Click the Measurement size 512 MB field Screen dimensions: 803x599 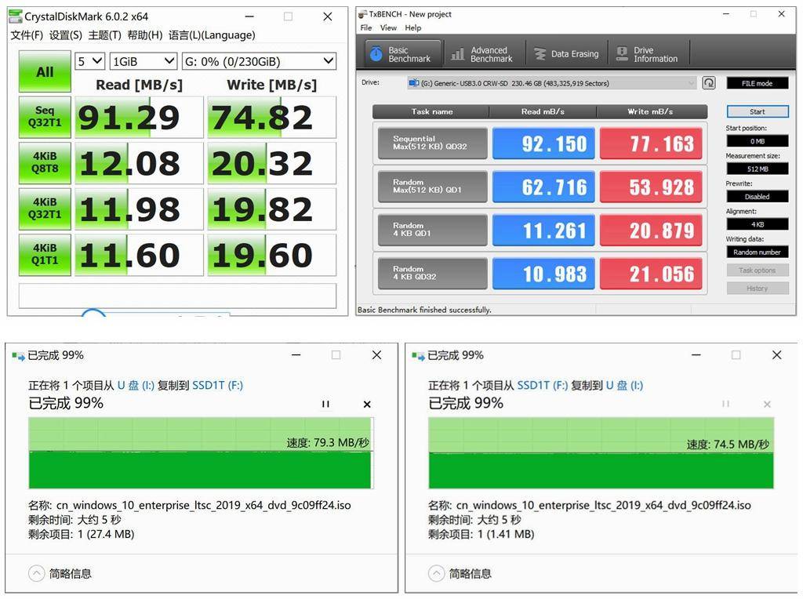758,169
